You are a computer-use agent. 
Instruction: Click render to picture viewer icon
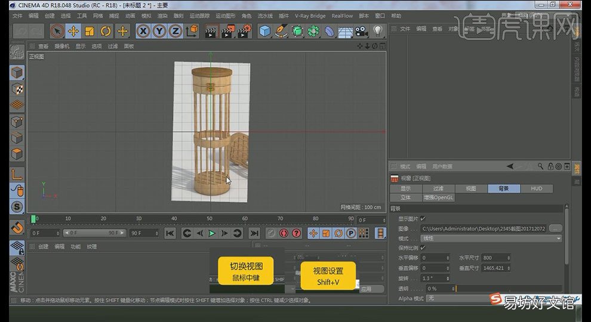[227, 31]
